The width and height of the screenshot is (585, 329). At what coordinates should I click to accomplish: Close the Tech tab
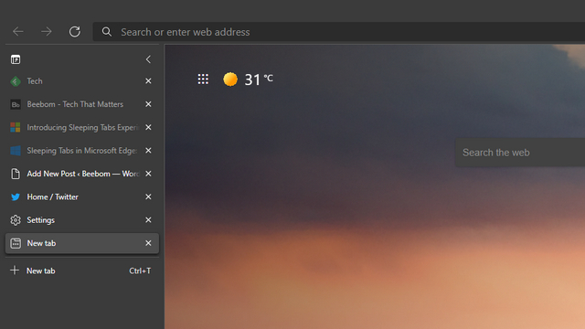click(x=148, y=81)
